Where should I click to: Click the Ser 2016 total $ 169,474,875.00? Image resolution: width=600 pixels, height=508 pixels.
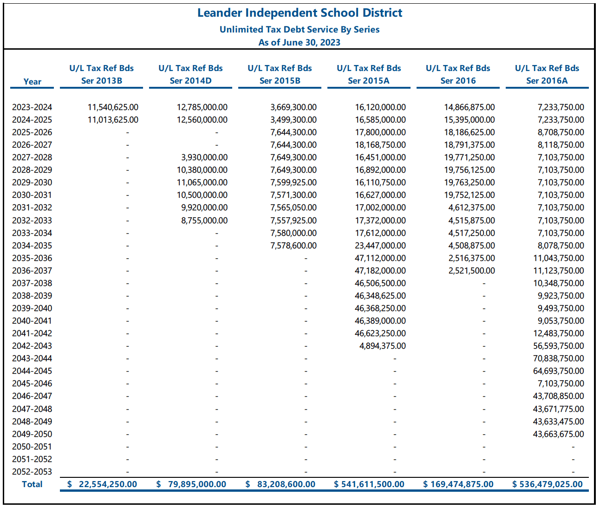(x=458, y=484)
